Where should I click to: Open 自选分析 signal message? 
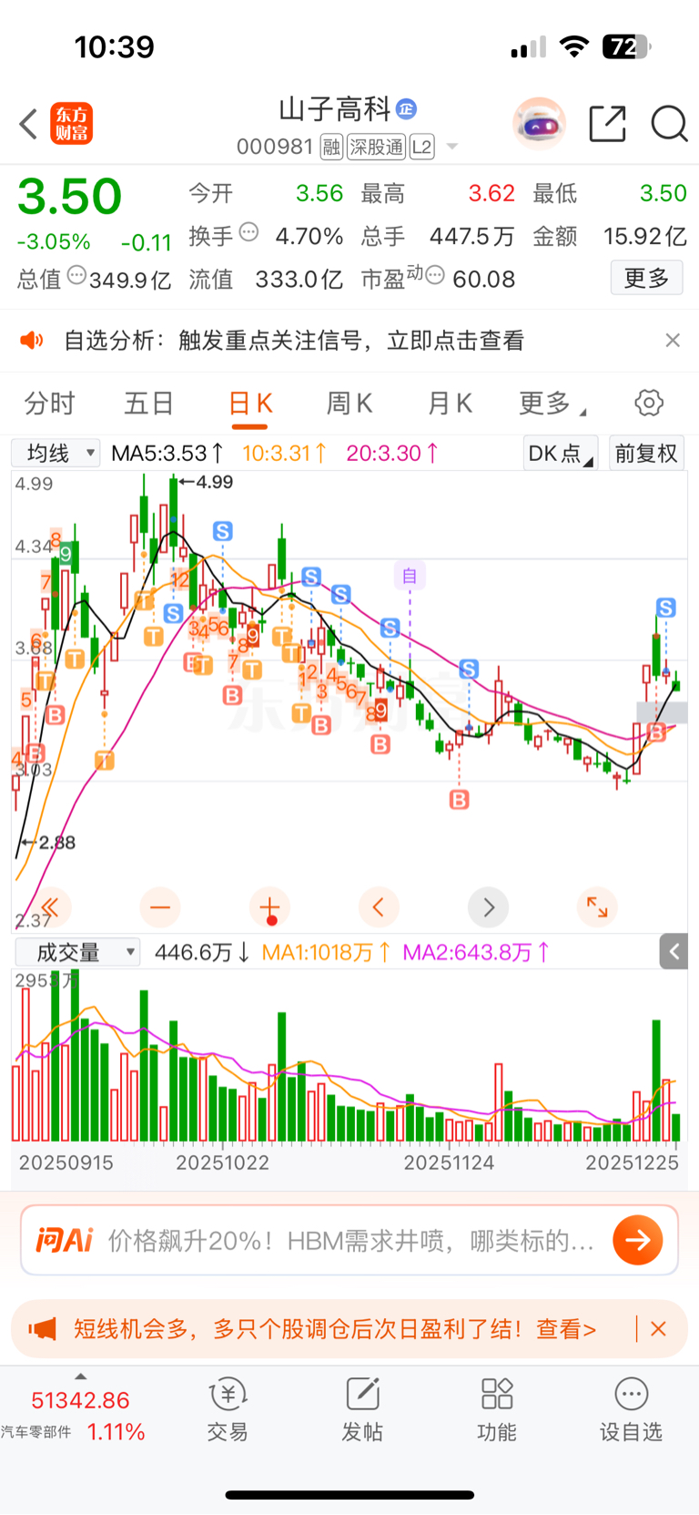[x=294, y=341]
